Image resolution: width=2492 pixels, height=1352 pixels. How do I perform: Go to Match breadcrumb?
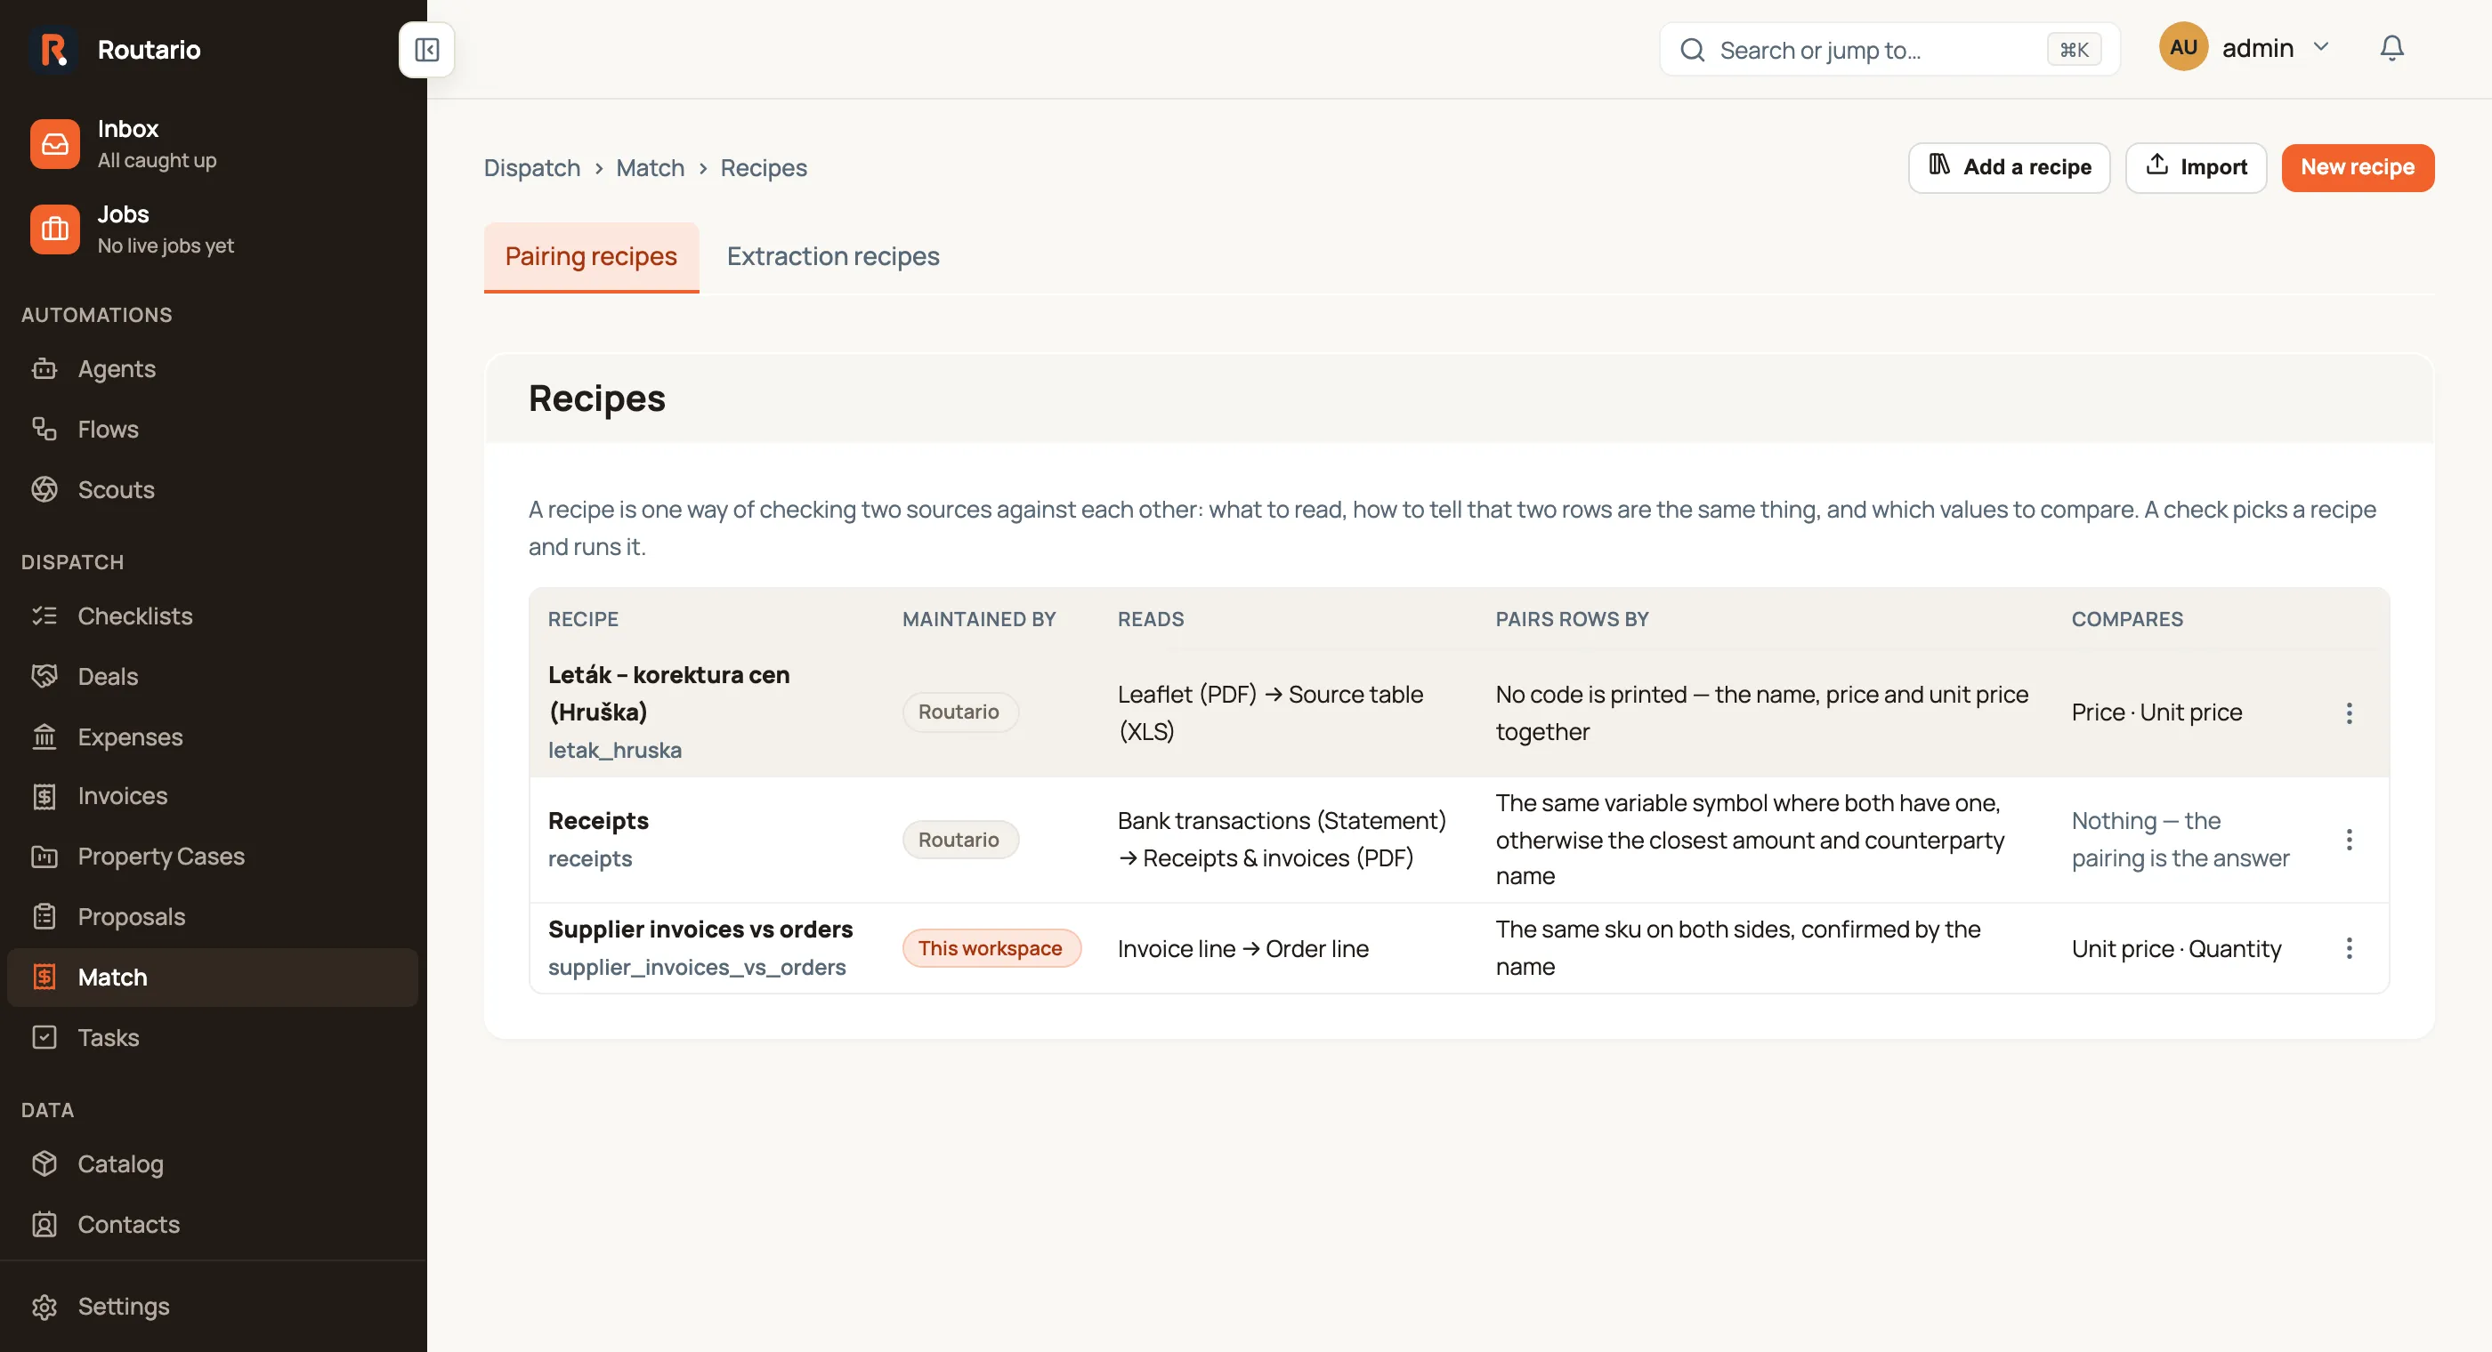point(649,168)
